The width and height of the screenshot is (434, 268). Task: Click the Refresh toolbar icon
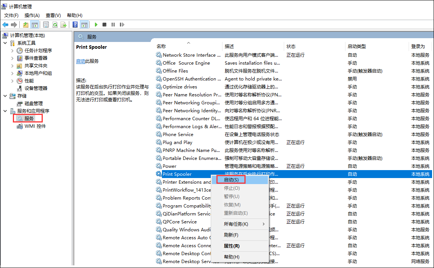pyautogui.click(x=55, y=25)
